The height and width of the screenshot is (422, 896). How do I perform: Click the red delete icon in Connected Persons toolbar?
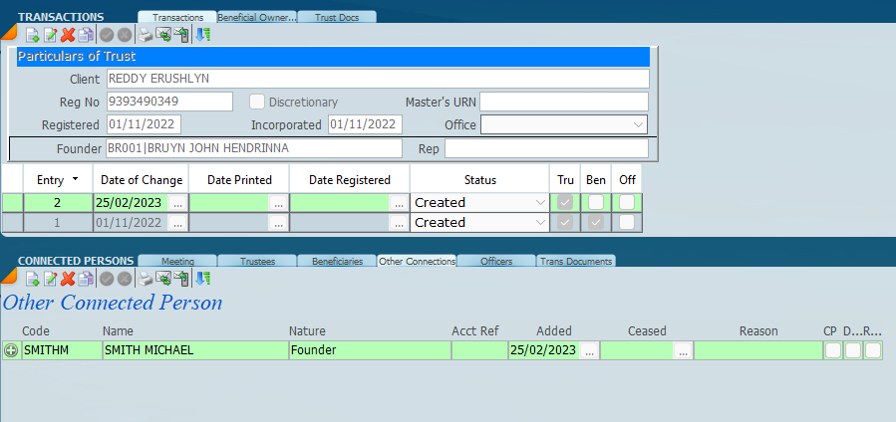pos(68,279)
